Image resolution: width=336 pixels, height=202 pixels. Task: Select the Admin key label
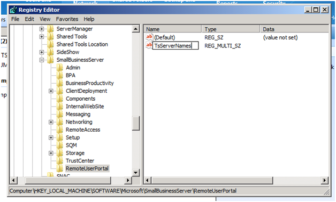(x=73, y=68)
